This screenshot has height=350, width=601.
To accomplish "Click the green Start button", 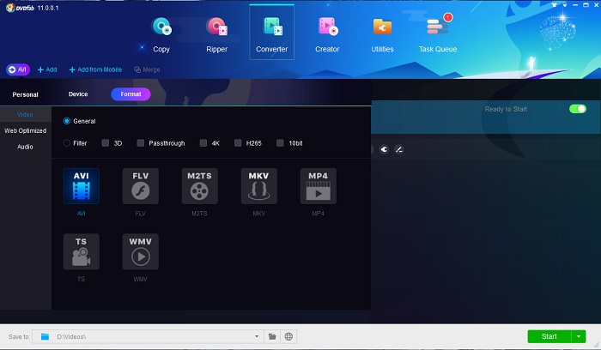I will click(549, 336).
